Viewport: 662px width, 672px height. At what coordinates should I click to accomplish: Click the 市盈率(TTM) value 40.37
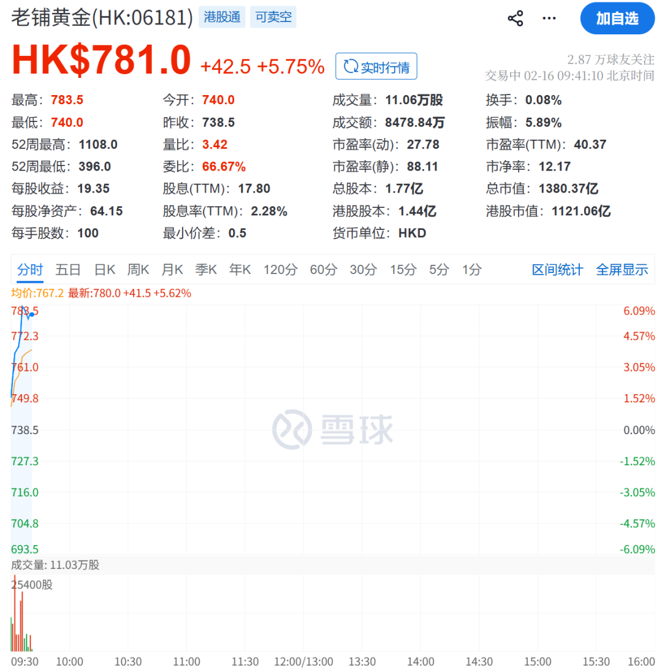tap(590, 145)
